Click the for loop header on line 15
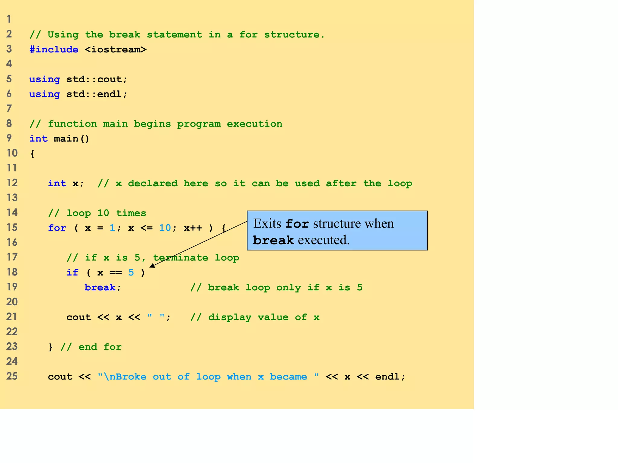The height and width of the screenshot is (463, 618). pyautogui.click(x=137, y=228)
